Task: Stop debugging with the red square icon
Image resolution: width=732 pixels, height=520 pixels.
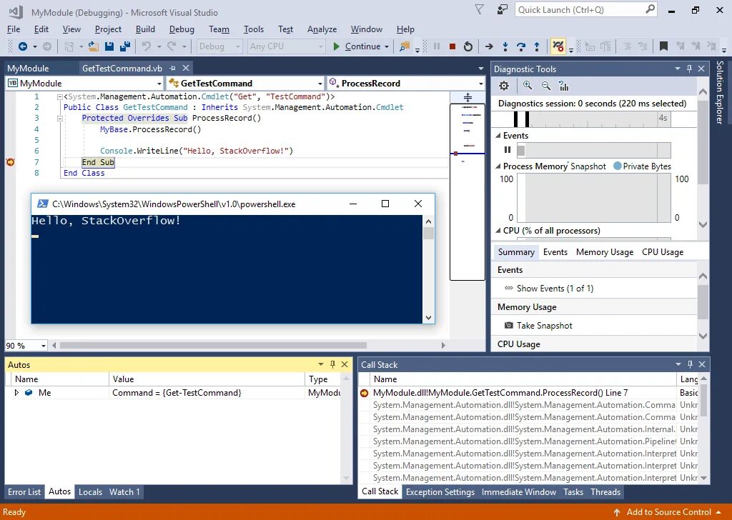Action: 452,46
